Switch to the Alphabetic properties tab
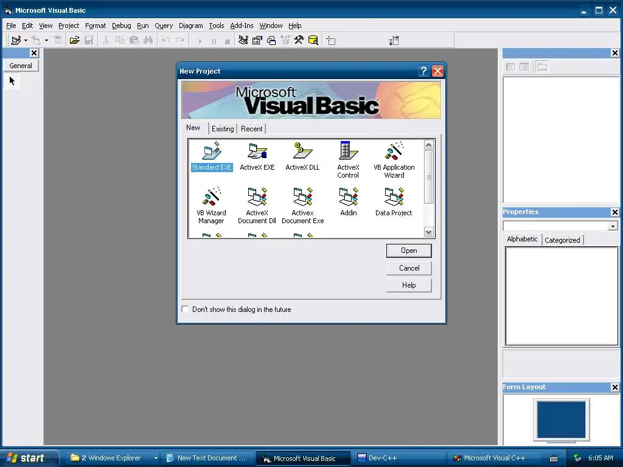This screenshot has width=623, height=467. [x=522, y=239]
